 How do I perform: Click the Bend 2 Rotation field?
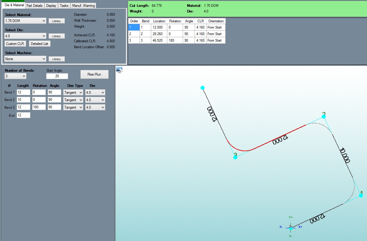[x=39, y=100]
